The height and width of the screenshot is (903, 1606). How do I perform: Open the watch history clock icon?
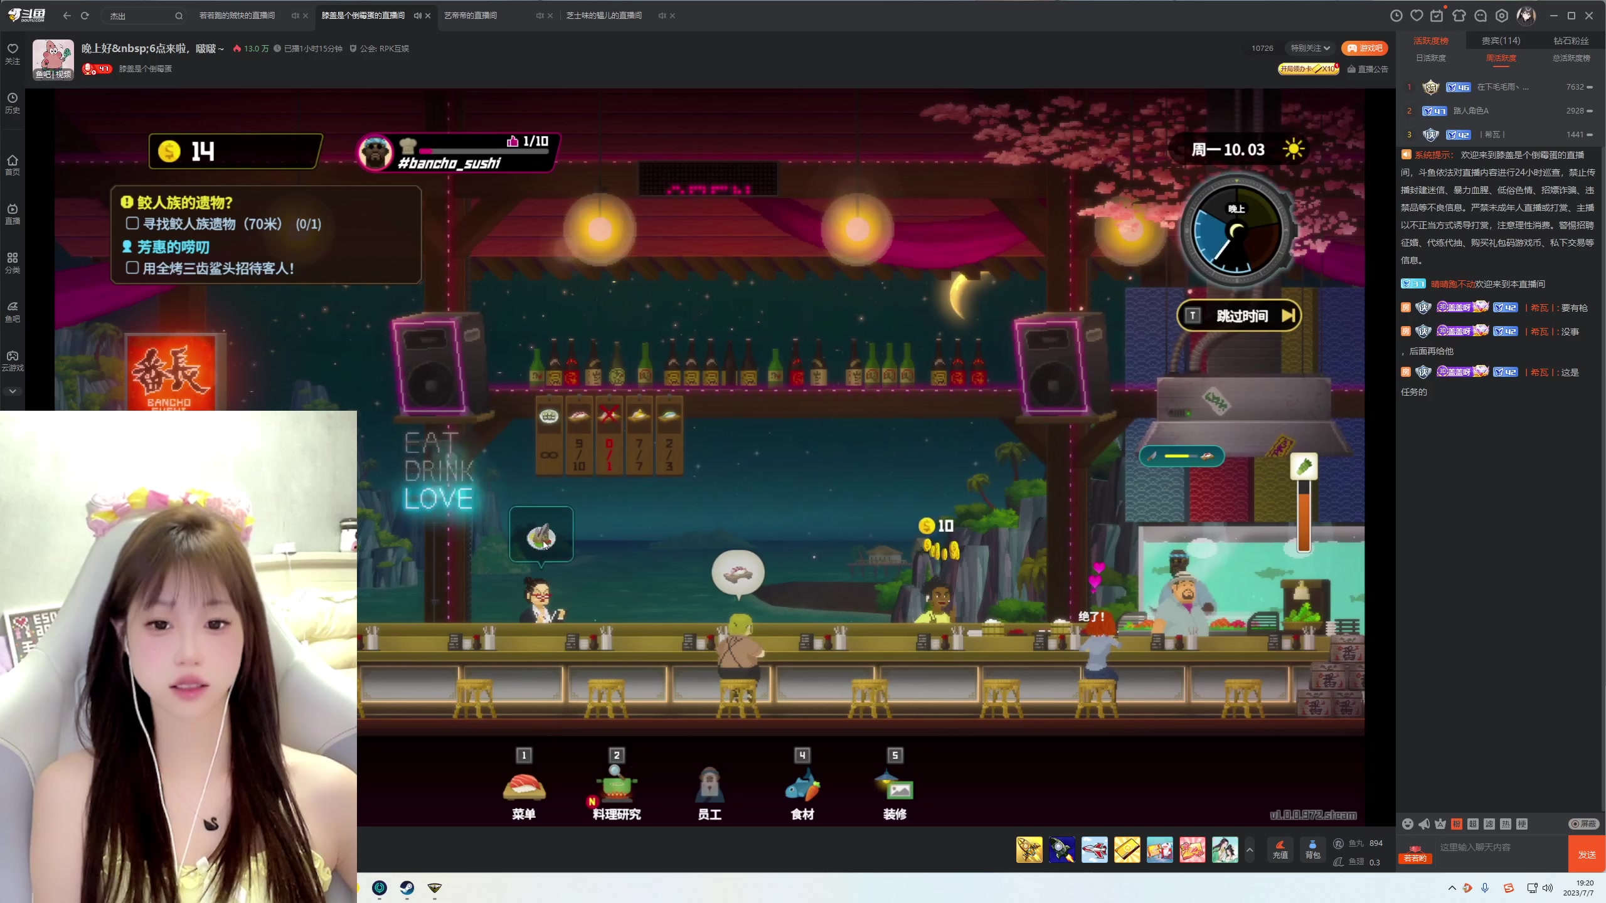1396,16
